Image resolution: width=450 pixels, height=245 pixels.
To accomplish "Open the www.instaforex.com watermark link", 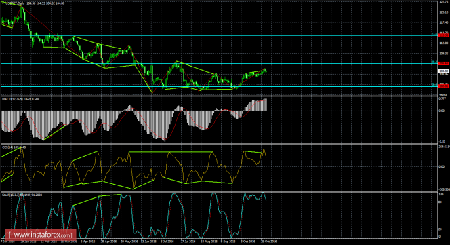I will point(41,235).
